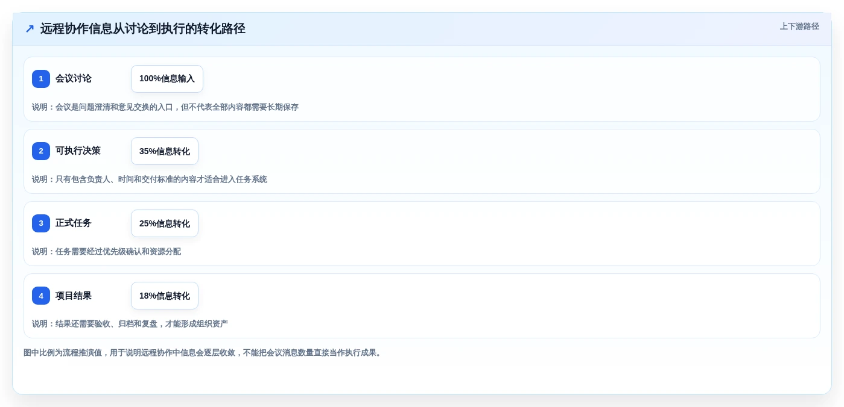This screenshot has height=407, width=844.
Task: Click the step 3 number badge
Action: [41, 223]
